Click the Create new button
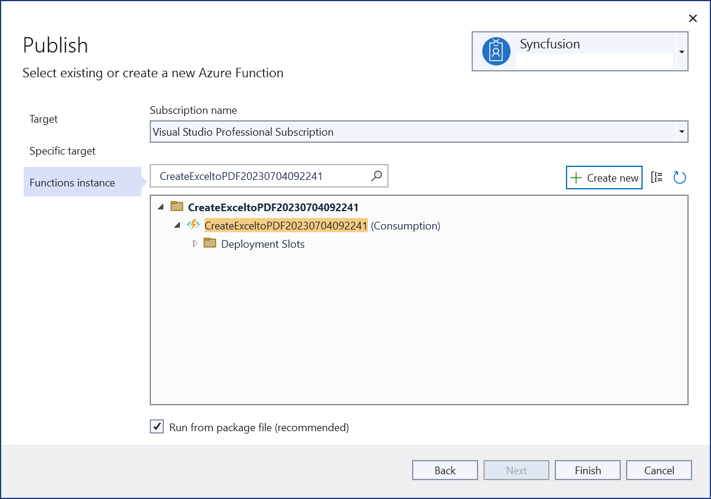 604,178
